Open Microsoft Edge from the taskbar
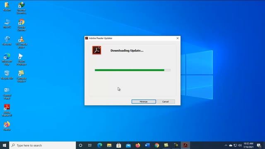 point(100,145)
